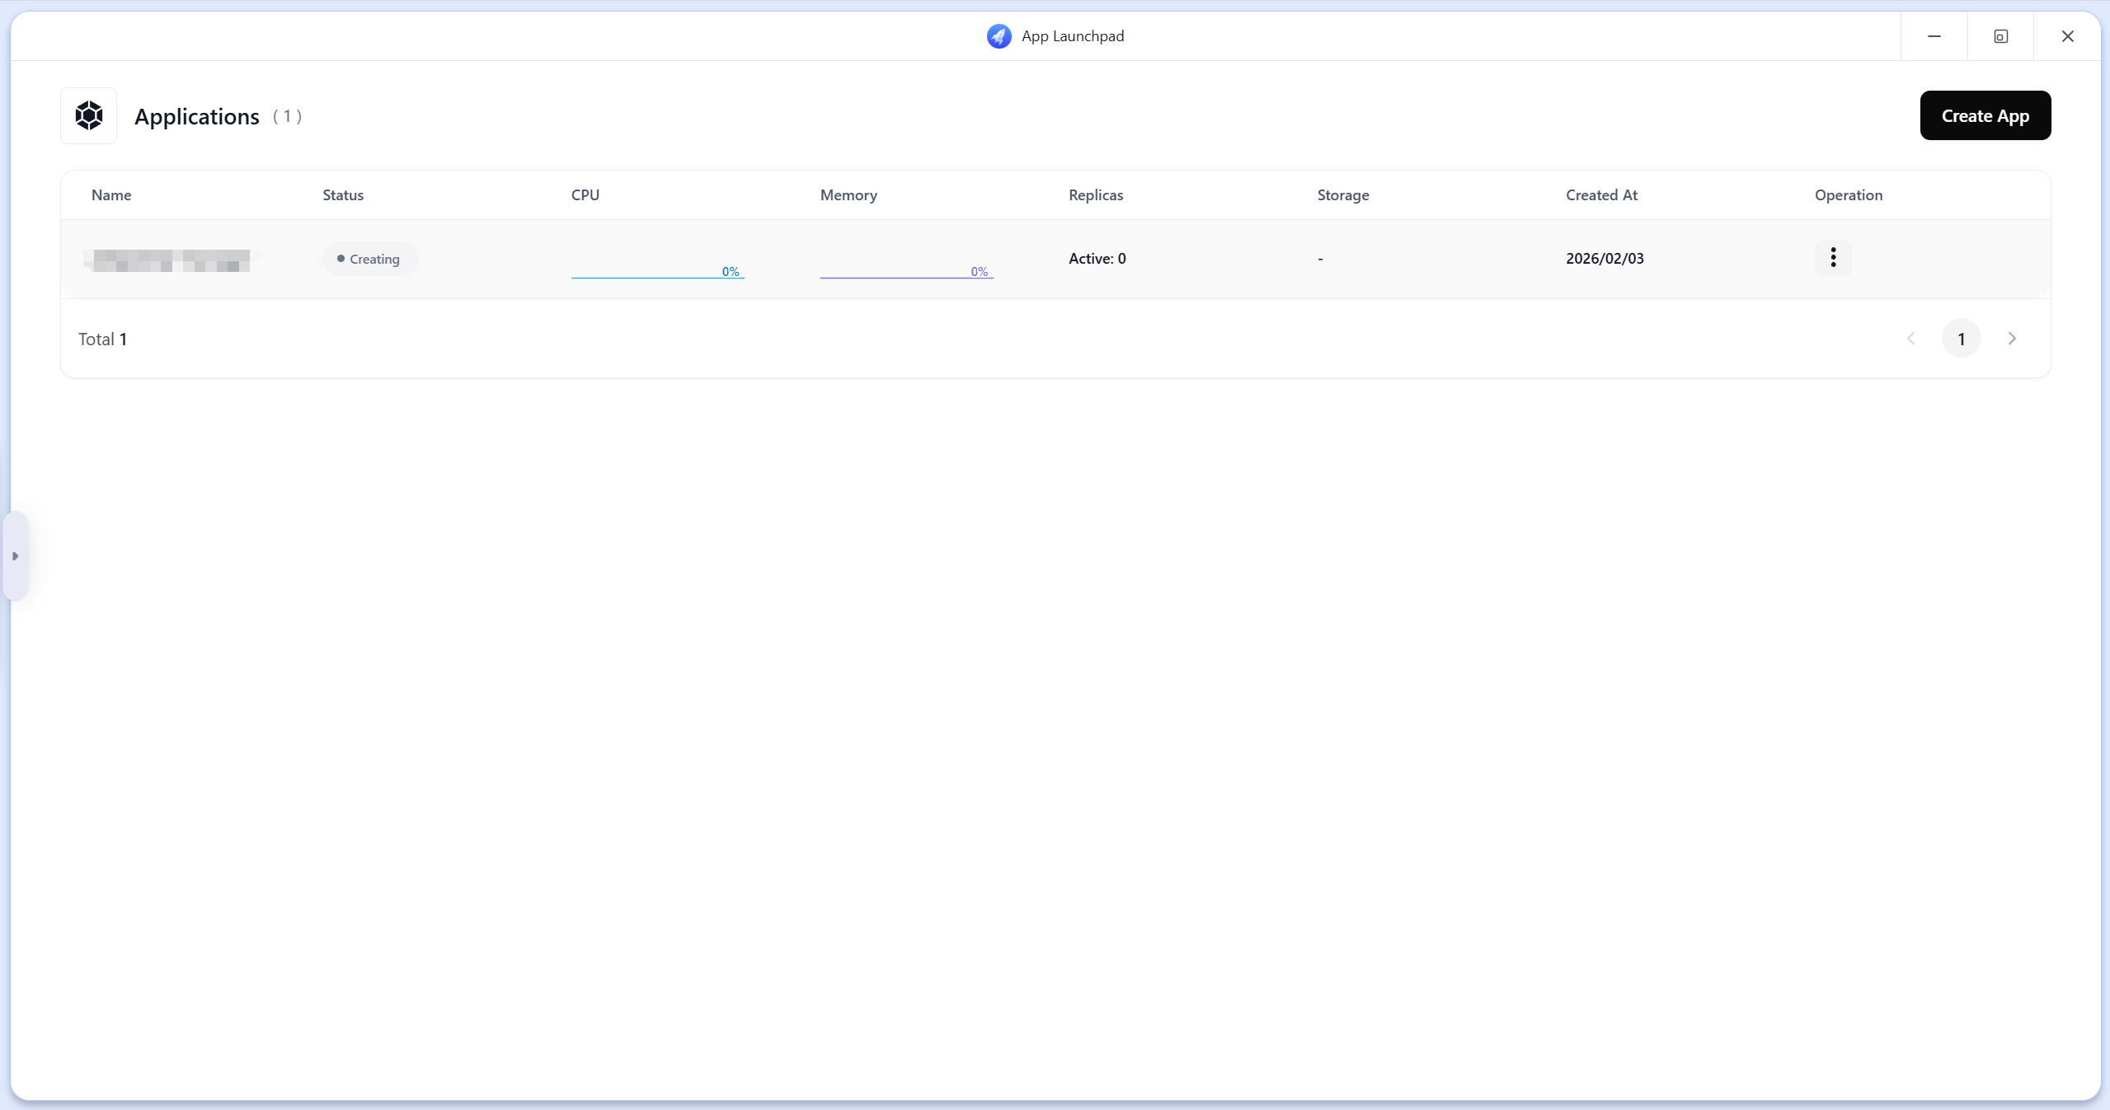The height and width of the screenshot is (1110, 2110).
Task: Minimize the App Launchpad window
Action: tap(1934, 36)
